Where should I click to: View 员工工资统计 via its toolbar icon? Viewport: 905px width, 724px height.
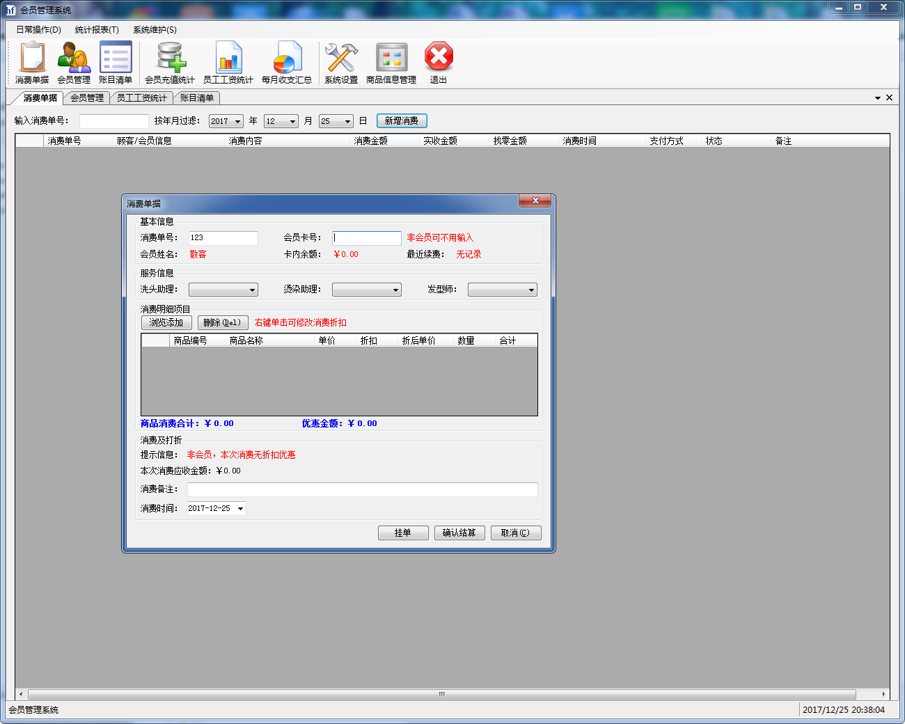pyautogui.click(x=228, y=61)
